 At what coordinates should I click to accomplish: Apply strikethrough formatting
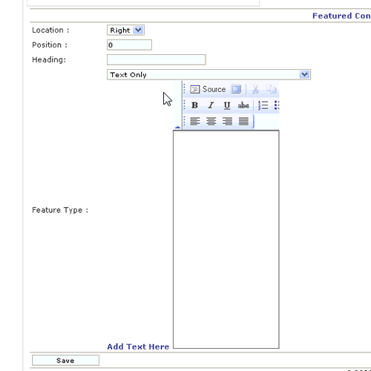[243, 105]
